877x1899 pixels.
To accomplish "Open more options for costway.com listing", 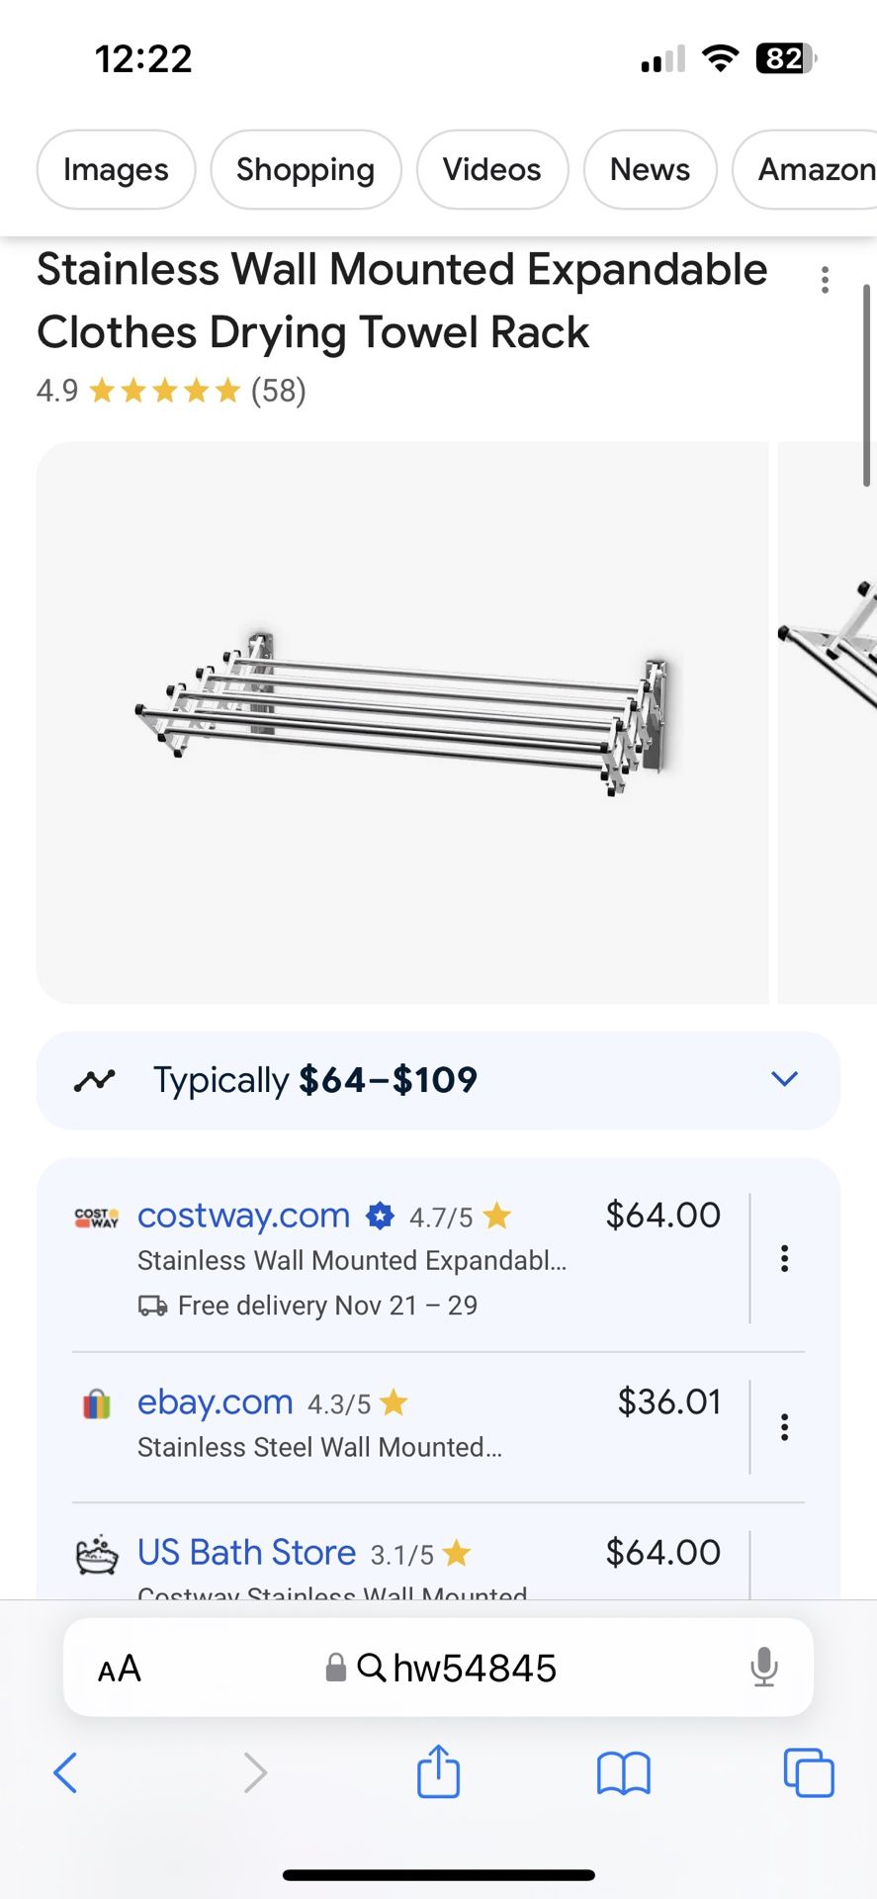I will point(784,1258).
